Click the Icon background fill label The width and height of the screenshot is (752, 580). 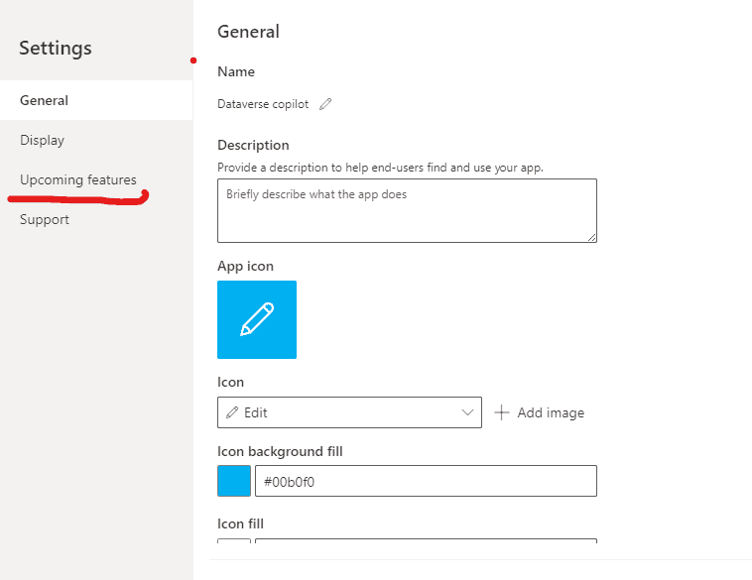click(280, 451)
